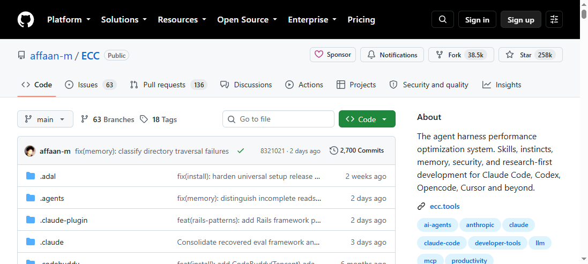The image size is (588, 264).
Task: Open affaan-m avatar image
Action: (30, 151)
